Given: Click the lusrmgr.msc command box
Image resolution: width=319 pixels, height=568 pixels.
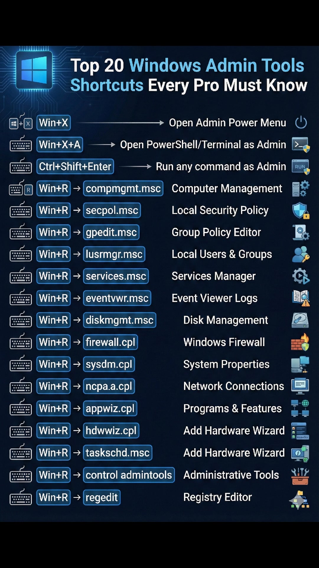Looking at the screenshot, I should click(114, 254).
